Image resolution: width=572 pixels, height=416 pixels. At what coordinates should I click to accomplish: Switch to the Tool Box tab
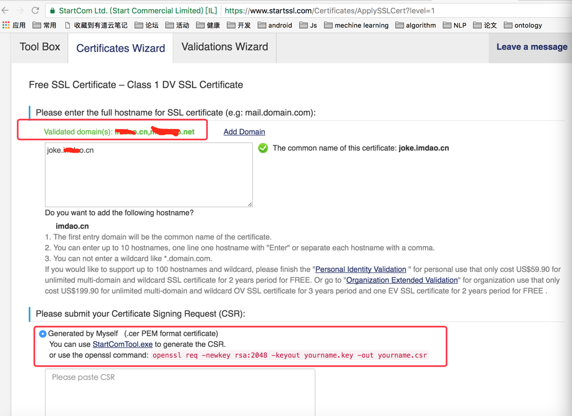pyautogui.click(x=40, y=47)
